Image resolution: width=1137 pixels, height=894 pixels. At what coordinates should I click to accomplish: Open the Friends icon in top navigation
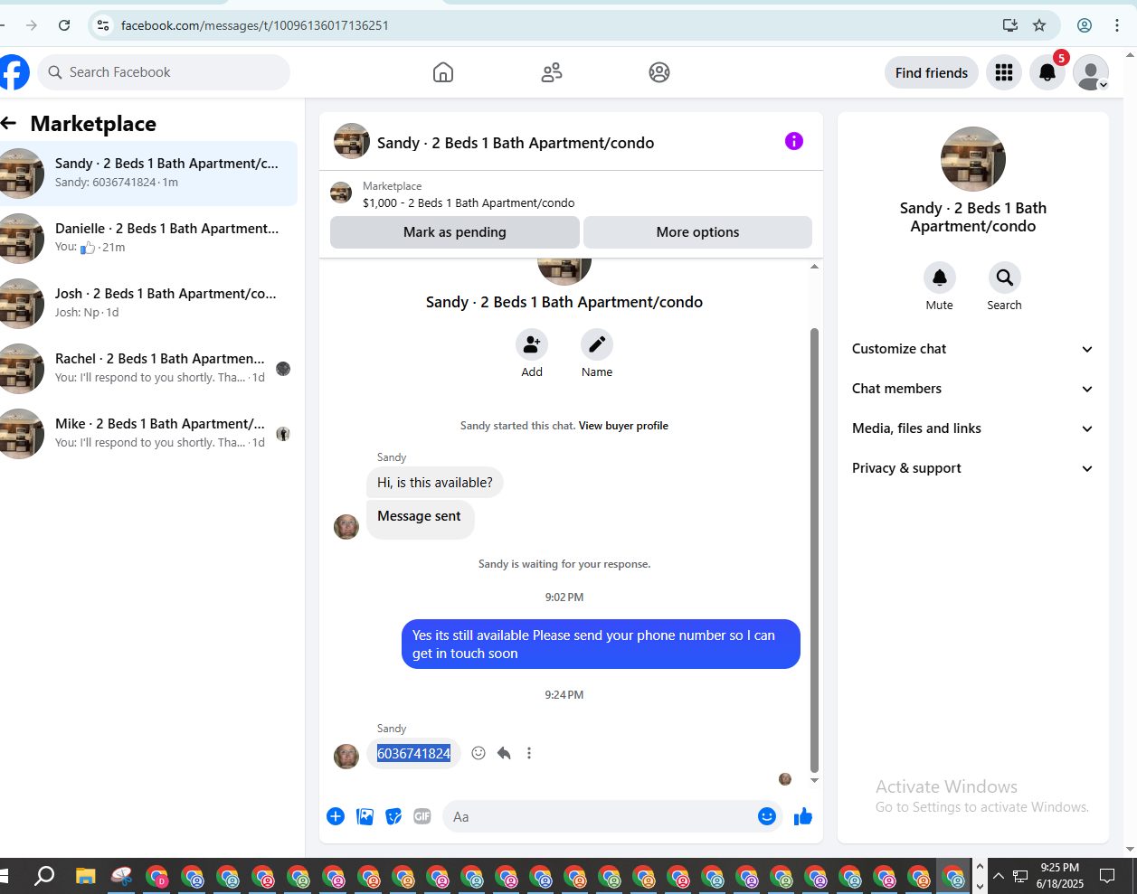tap(552, 72)
